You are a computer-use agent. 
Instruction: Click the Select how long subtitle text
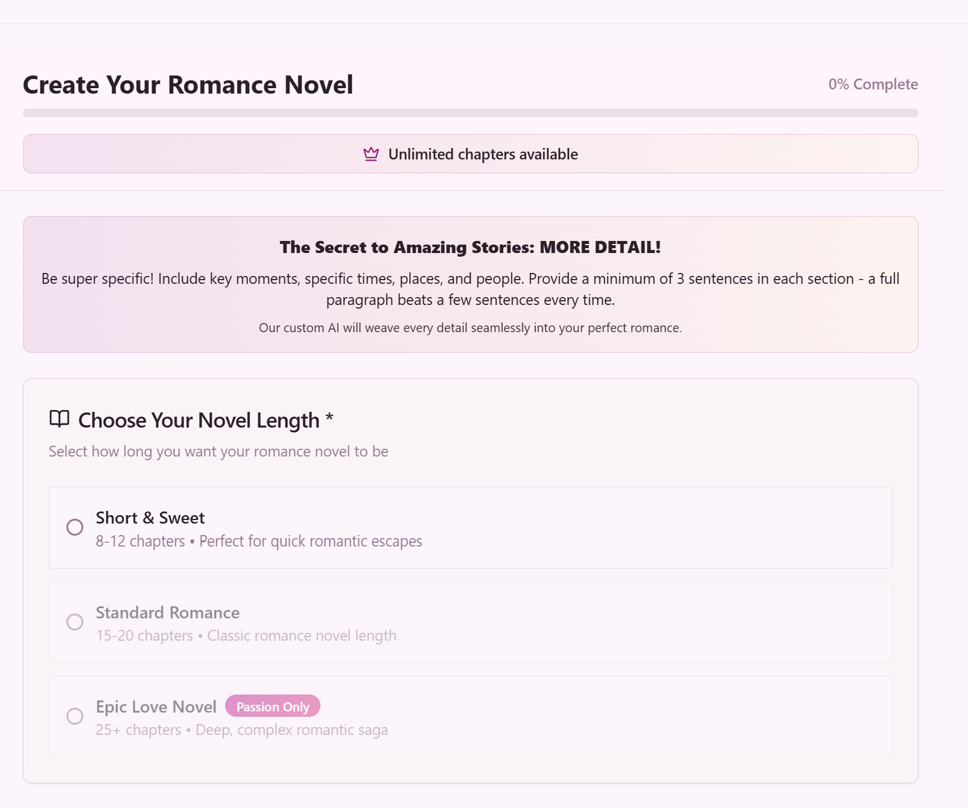pos(218,451)
